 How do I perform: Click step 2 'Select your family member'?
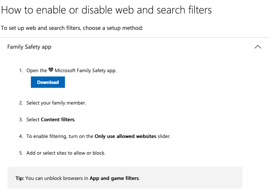[x=56, y=103]
